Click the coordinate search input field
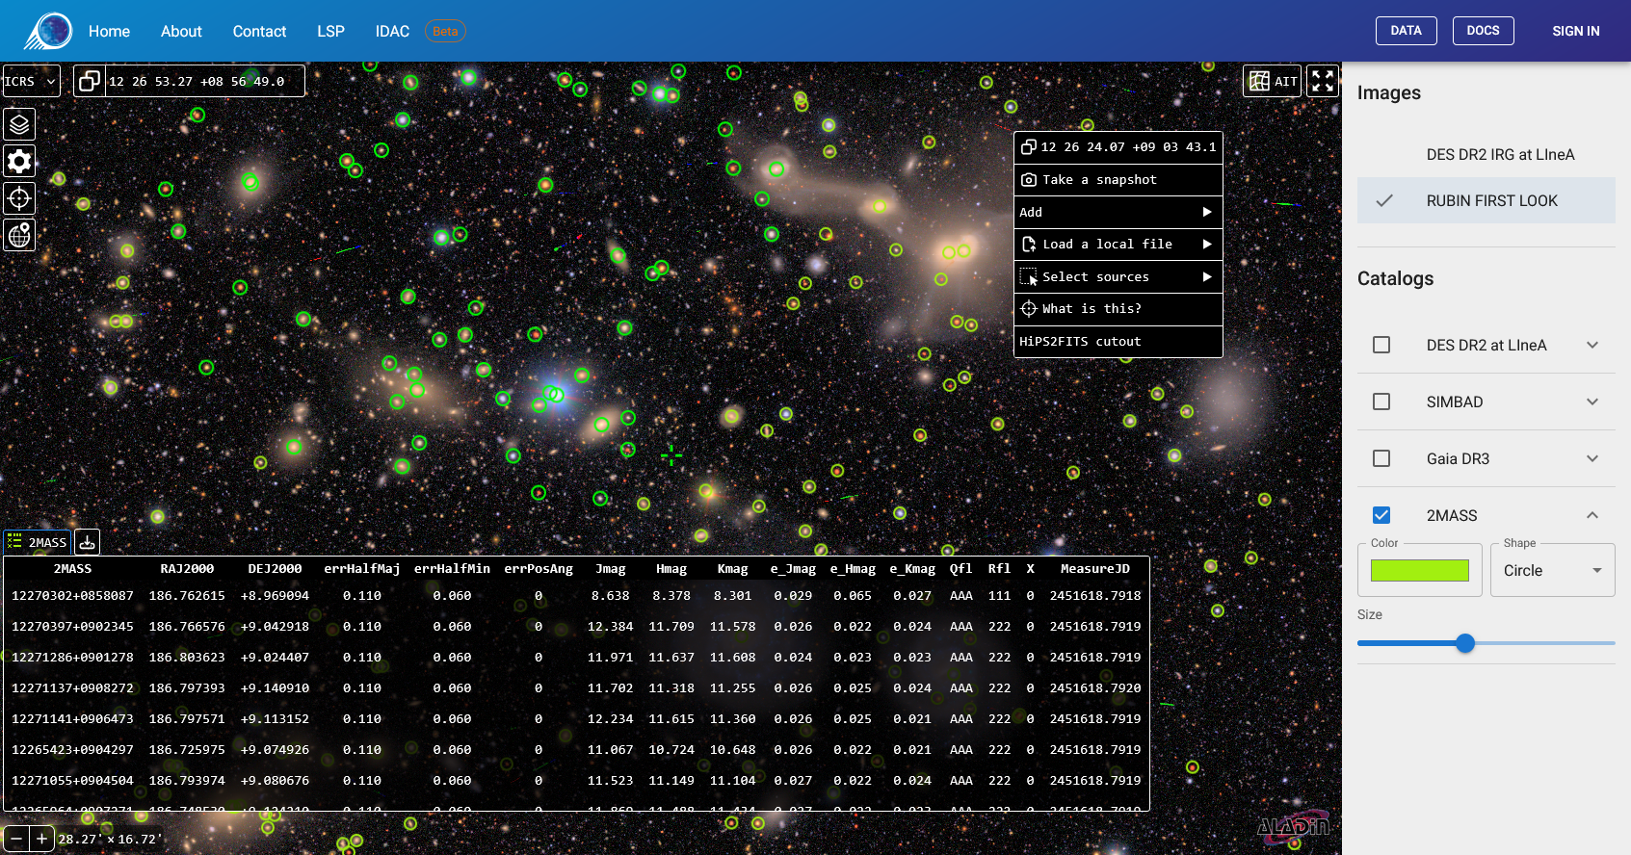 coord(202,81)
